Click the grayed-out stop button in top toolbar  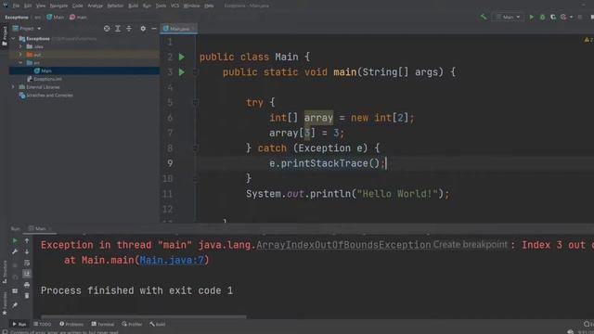point(580,17)
